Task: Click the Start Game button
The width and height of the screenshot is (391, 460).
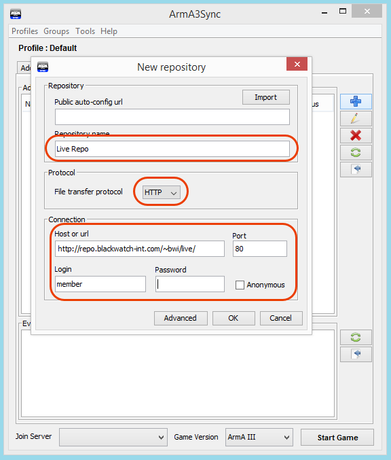Action: point(337,438)
